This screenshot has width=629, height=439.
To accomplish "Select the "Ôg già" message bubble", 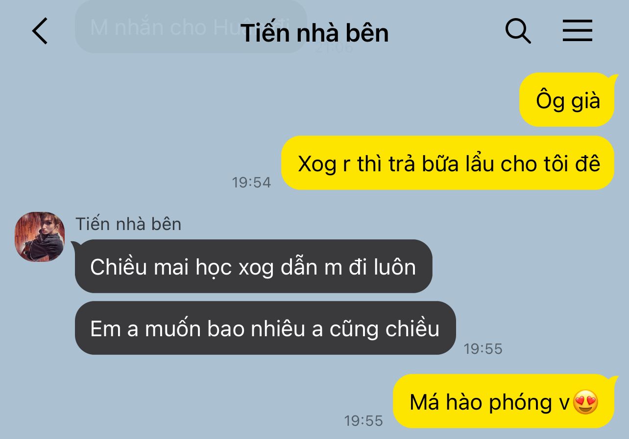I will pyautogui.click(x=566, y=100).
